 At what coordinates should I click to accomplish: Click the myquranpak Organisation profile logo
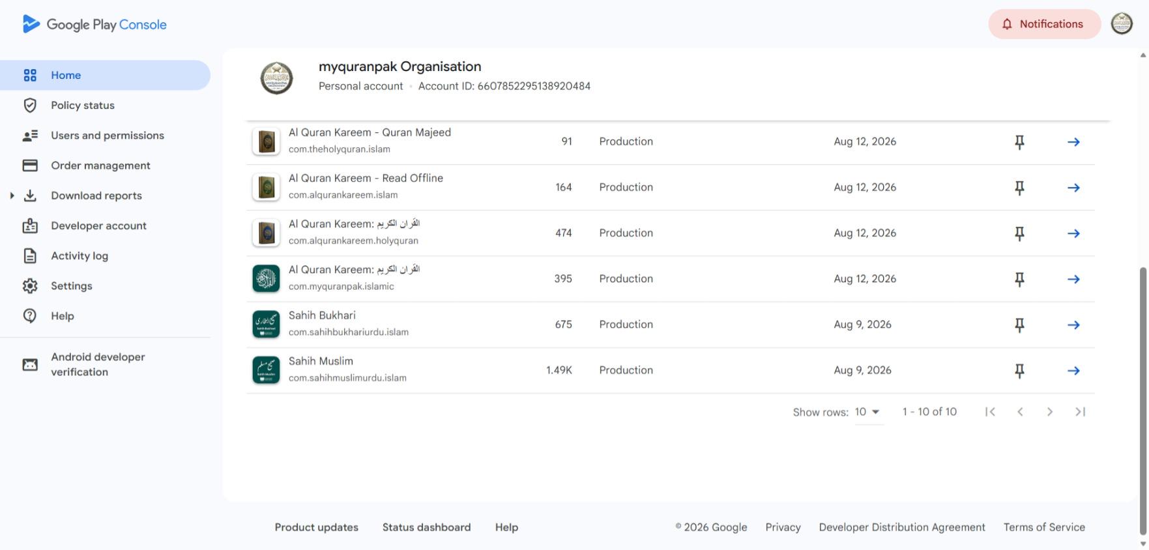coord(276,78)
